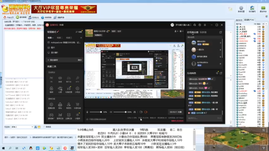Open the 心愿 wish tool
The image size is (269, 151).
60,90
